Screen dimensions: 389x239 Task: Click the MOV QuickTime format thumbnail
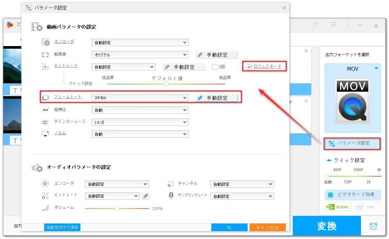point(352,101)
